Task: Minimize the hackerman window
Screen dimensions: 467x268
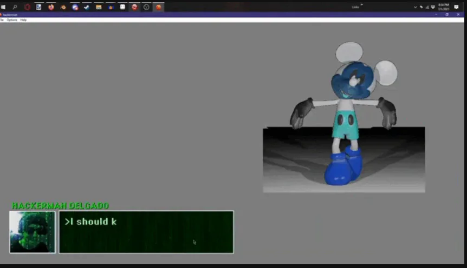Action: (436, 15)
